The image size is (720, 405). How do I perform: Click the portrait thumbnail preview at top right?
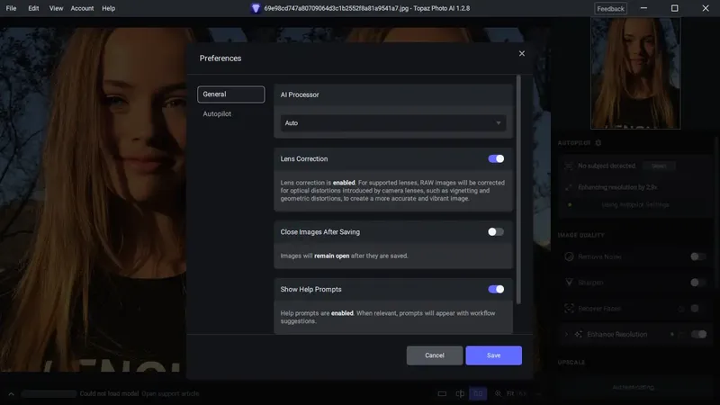[x=635, y=73]
